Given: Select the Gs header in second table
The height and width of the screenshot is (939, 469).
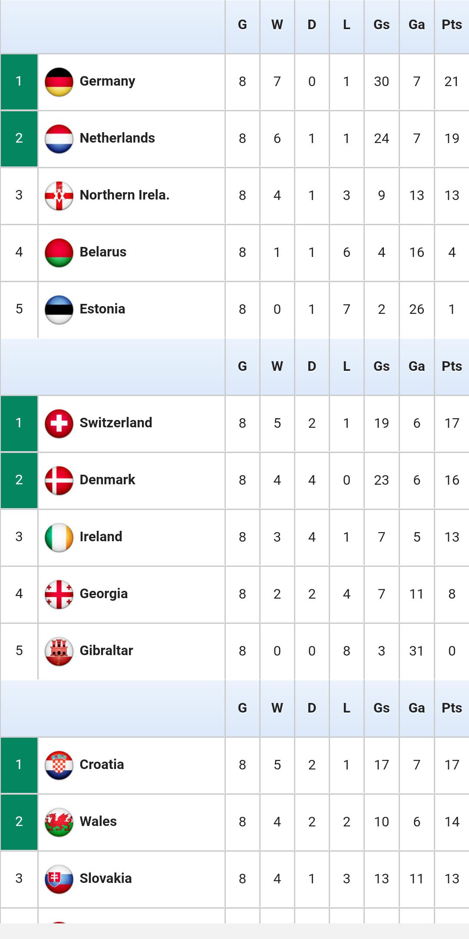Looking at the screenshot, I should point(381,366).
